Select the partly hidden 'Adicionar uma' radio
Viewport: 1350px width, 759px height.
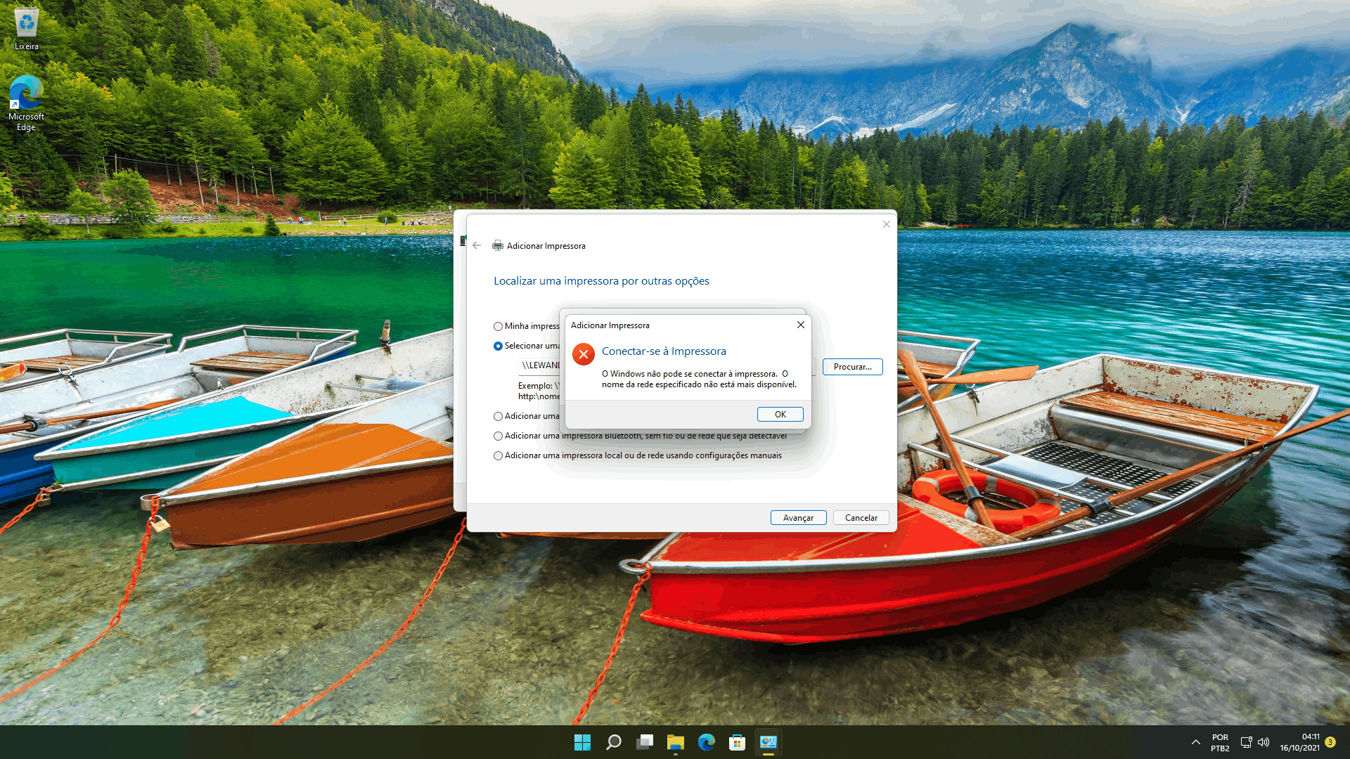click(x=498, y=416)
